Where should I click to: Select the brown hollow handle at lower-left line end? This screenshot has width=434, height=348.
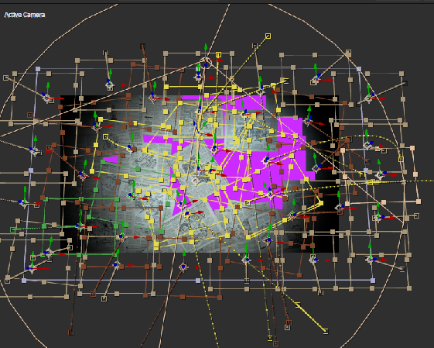71,332
